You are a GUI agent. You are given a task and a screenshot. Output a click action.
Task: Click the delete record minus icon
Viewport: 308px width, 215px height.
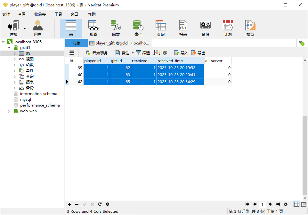point(77,204)
